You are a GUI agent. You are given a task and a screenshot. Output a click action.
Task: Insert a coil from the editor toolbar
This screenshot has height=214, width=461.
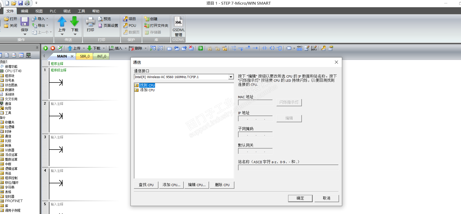tap(272, 48)
